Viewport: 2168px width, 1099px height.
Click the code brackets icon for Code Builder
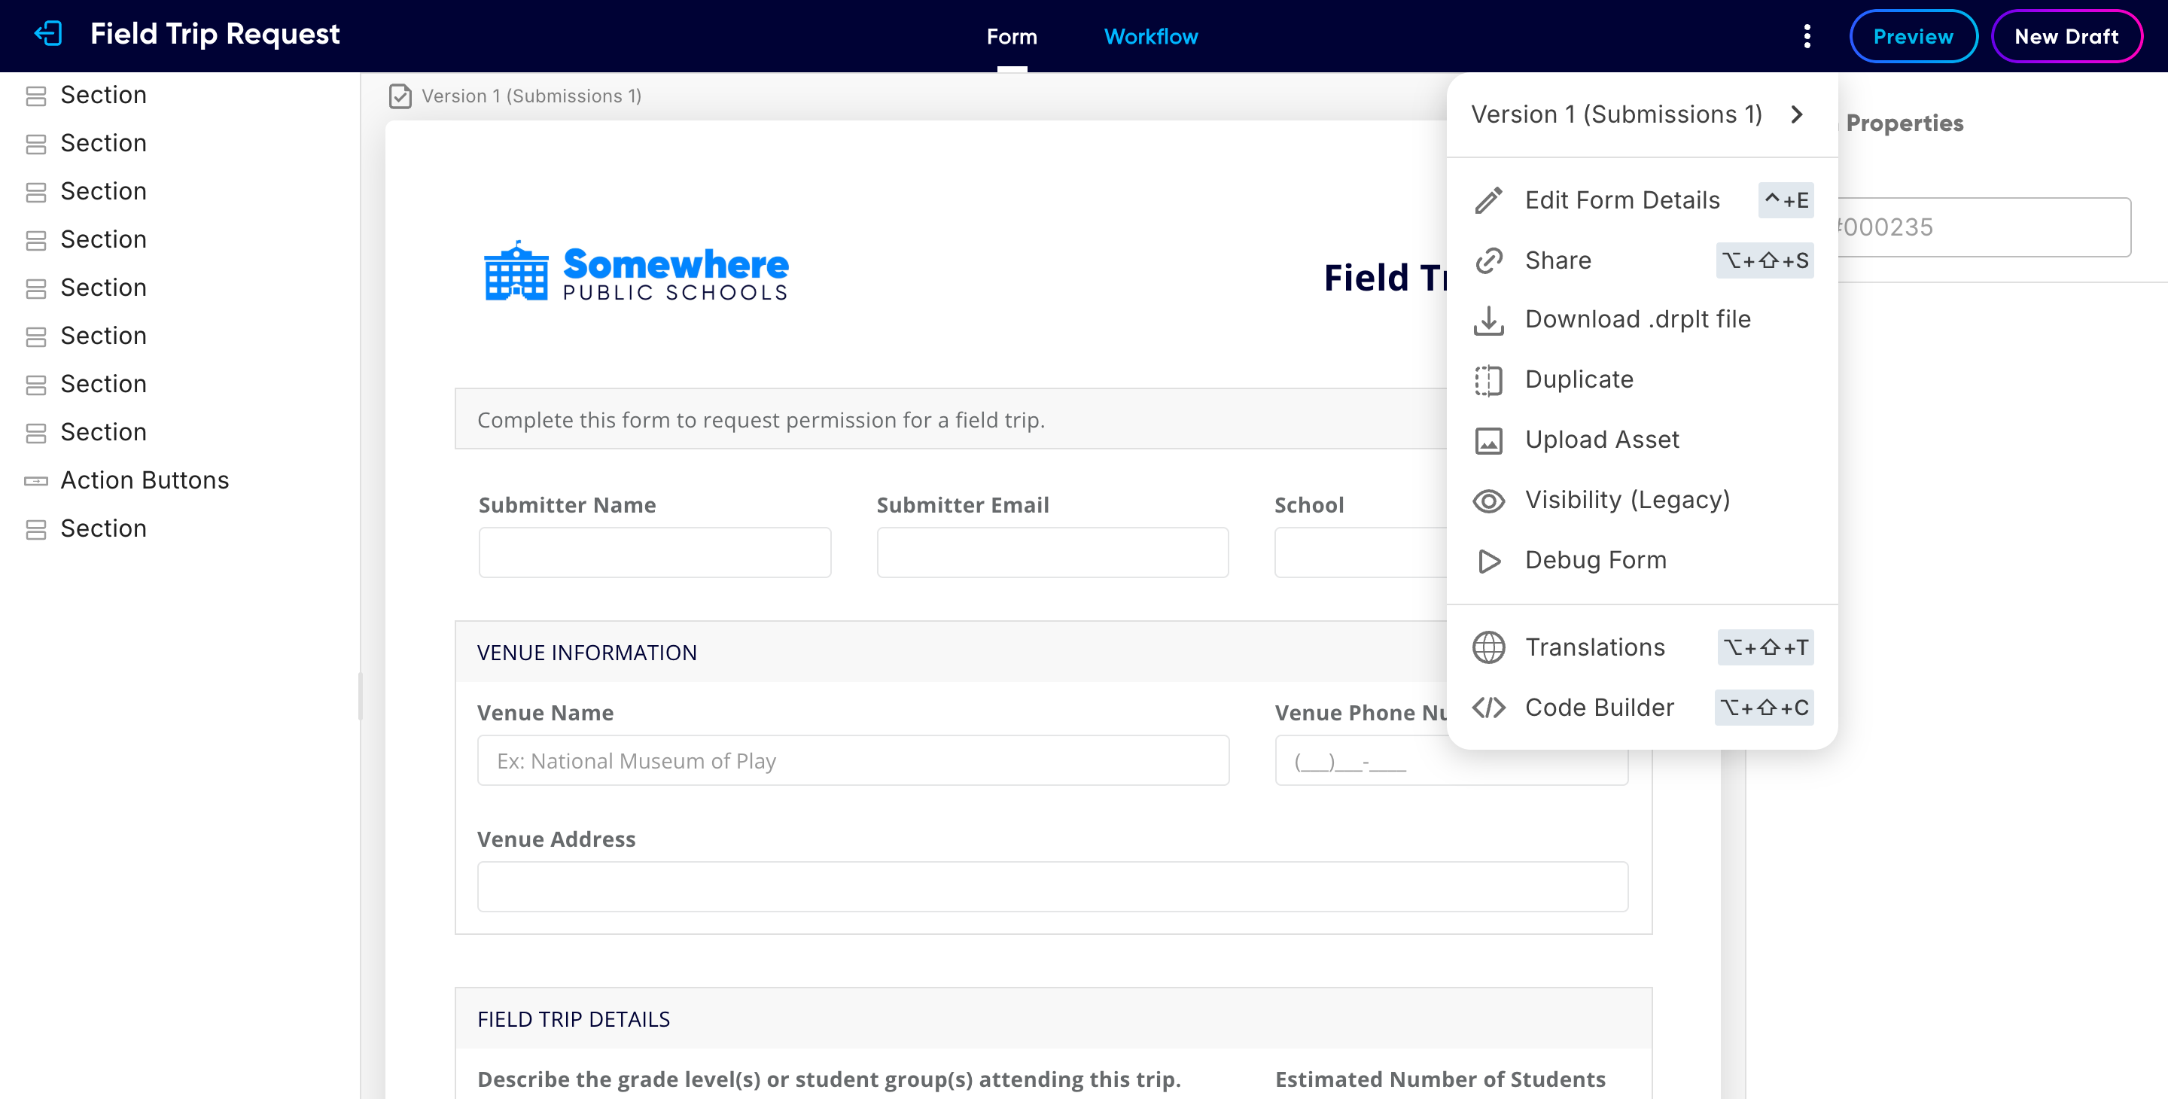click(1488, 708)
